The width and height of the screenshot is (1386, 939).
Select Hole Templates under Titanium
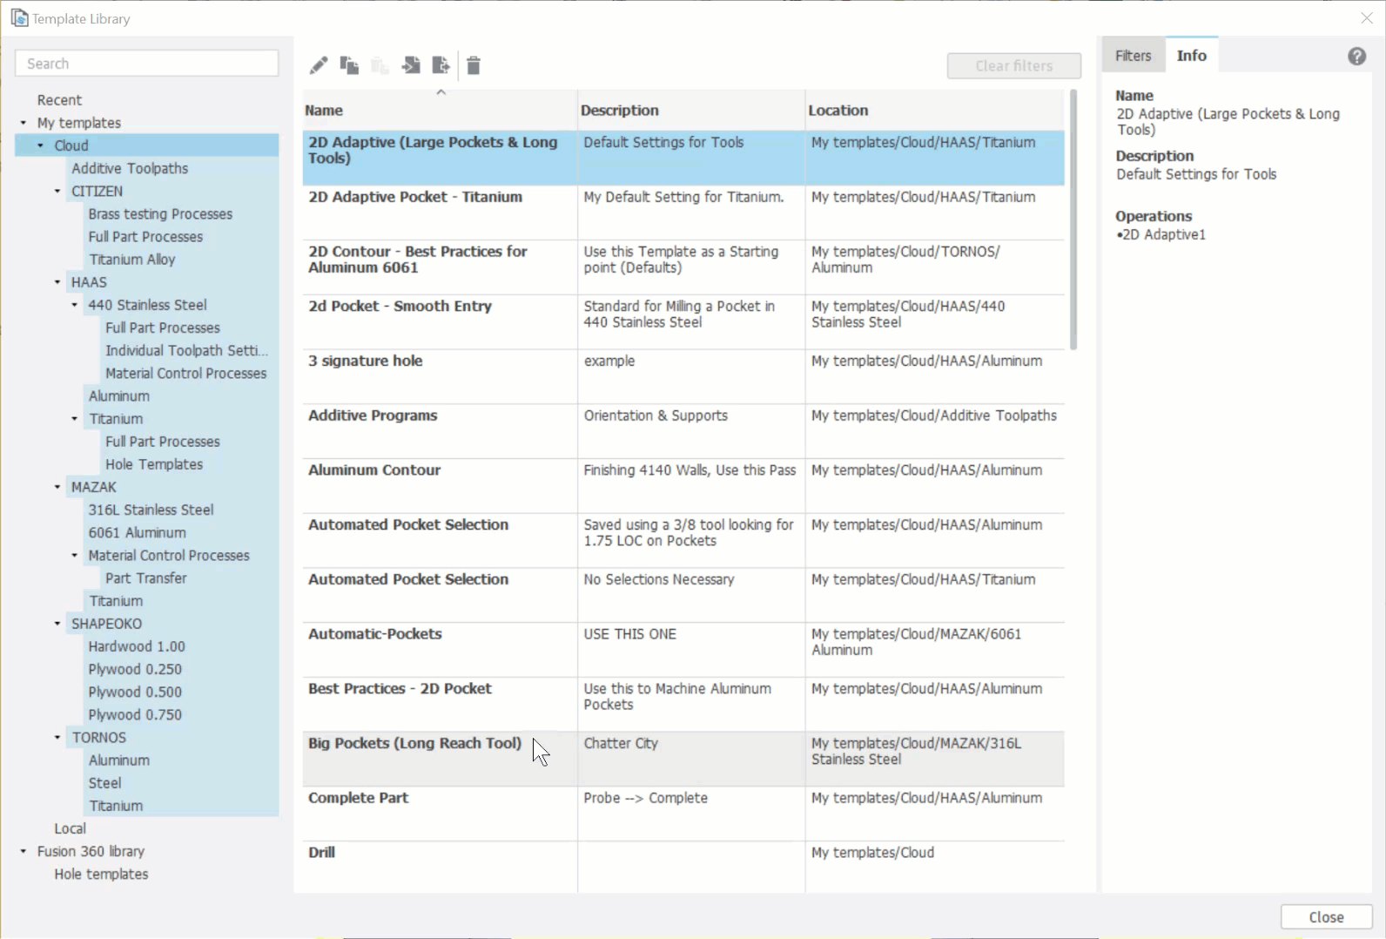pos(154,464)
